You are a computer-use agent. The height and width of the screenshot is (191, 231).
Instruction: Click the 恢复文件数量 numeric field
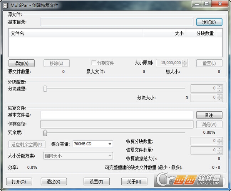204,150
